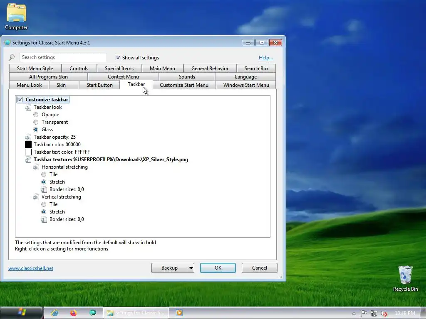The width and height of the screenshot is (426, 319).
Task: Click the black Taskbar color swatch
Action: click(x=28, y=145)
